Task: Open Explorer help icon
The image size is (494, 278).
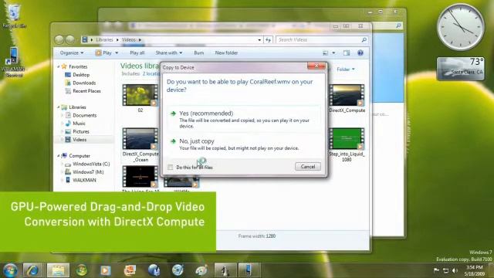Action: (x=360, y=53)
